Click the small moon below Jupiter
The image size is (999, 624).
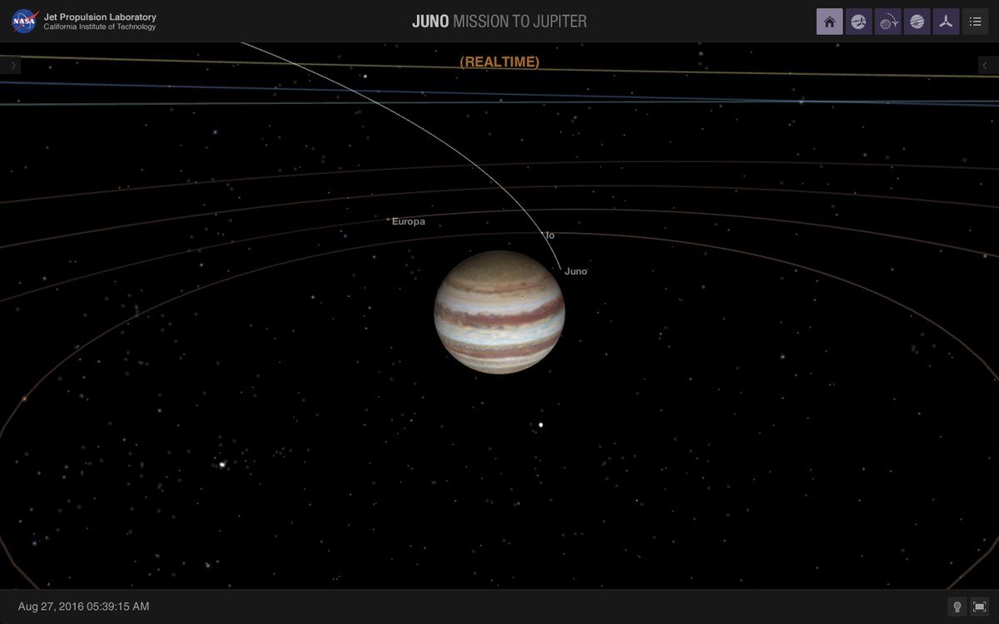point(540,424)
